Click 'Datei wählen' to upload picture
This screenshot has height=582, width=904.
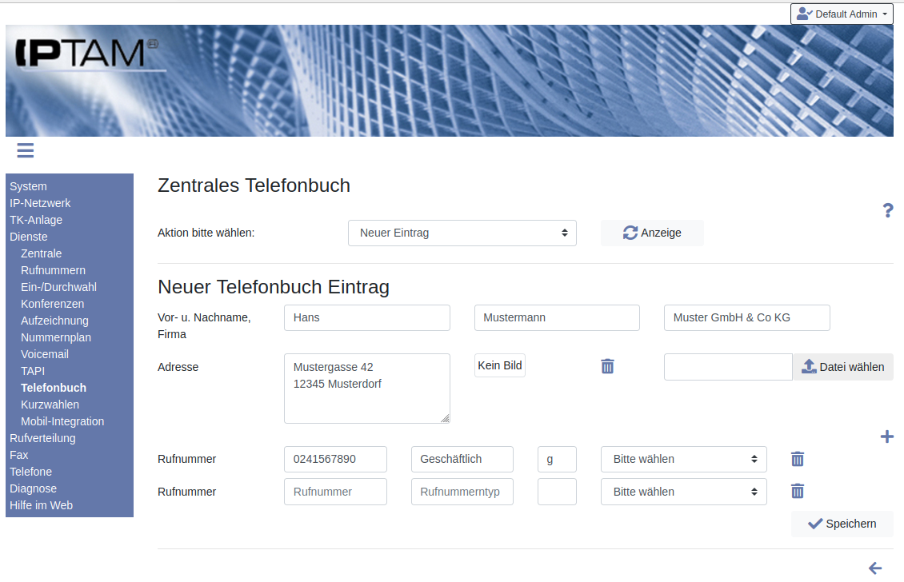842,367
